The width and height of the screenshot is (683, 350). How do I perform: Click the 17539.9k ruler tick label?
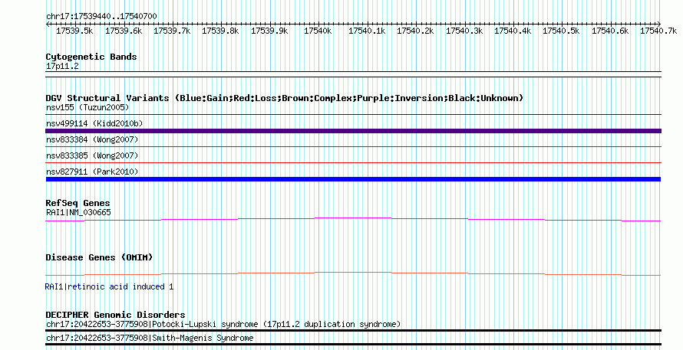tap(269, 31)
